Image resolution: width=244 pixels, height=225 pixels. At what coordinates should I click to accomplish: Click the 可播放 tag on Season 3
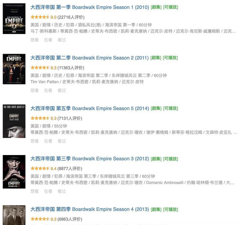coord(170,159)
